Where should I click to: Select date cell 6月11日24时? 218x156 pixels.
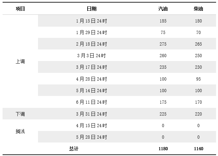coord(92,102)
